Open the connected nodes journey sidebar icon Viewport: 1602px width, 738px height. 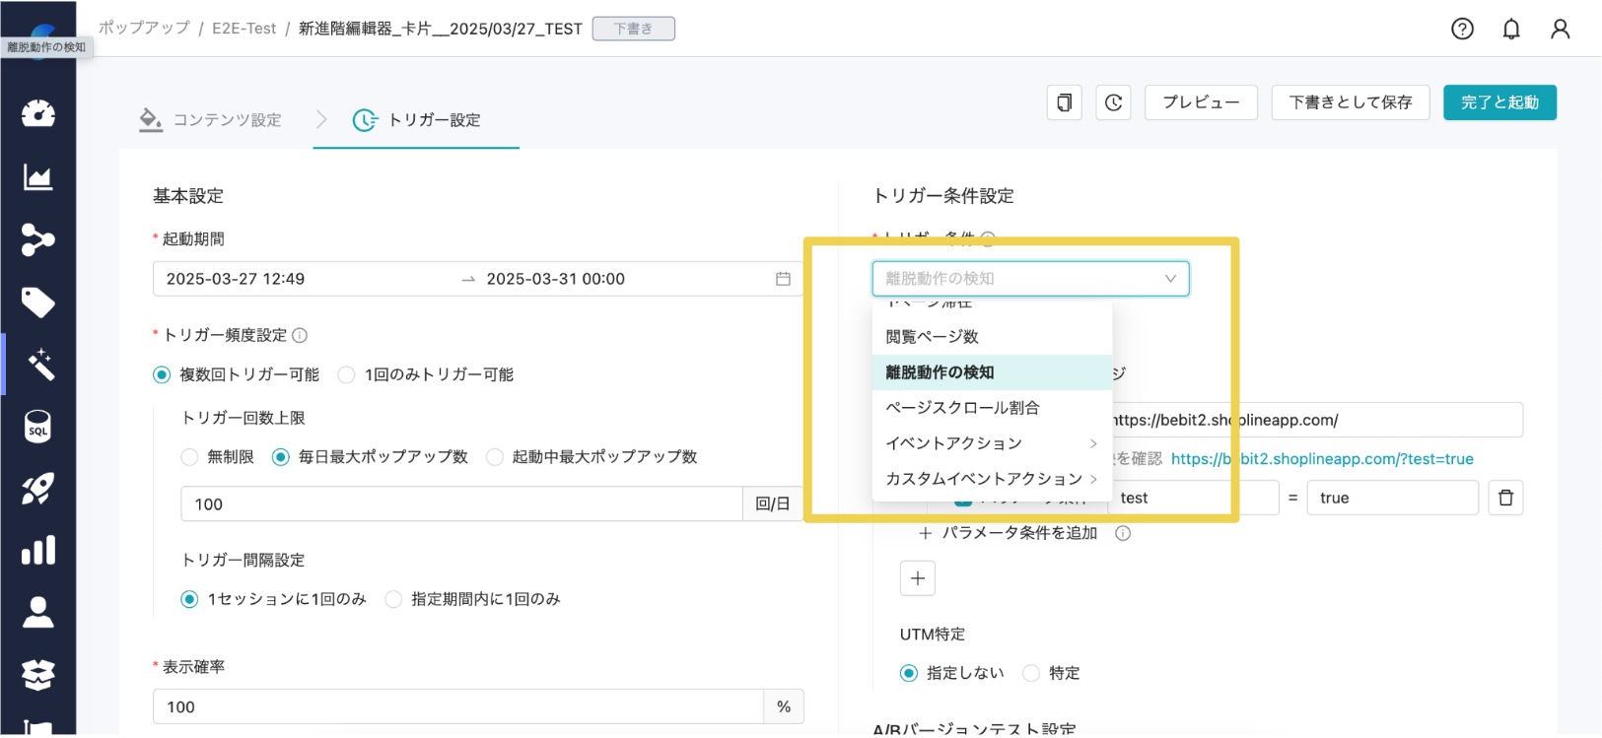38,239
